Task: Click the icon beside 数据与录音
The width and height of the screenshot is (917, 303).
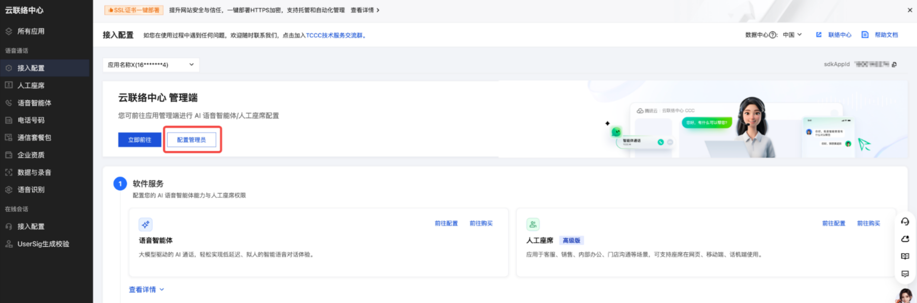Action: pos(9,172)
